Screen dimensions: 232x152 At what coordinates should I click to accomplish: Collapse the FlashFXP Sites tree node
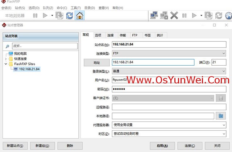coord(6,64)
